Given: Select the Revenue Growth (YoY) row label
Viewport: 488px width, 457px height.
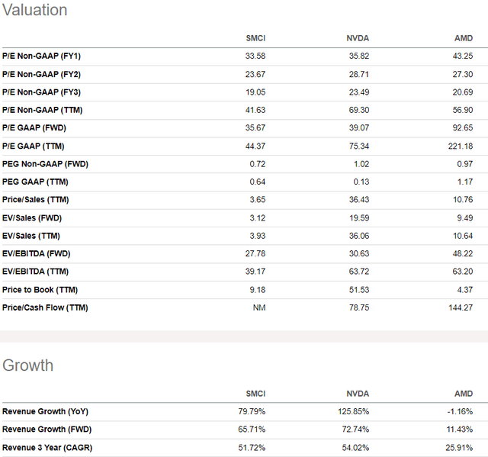Looking at the screenshot, I should click(x=46, y=411).
